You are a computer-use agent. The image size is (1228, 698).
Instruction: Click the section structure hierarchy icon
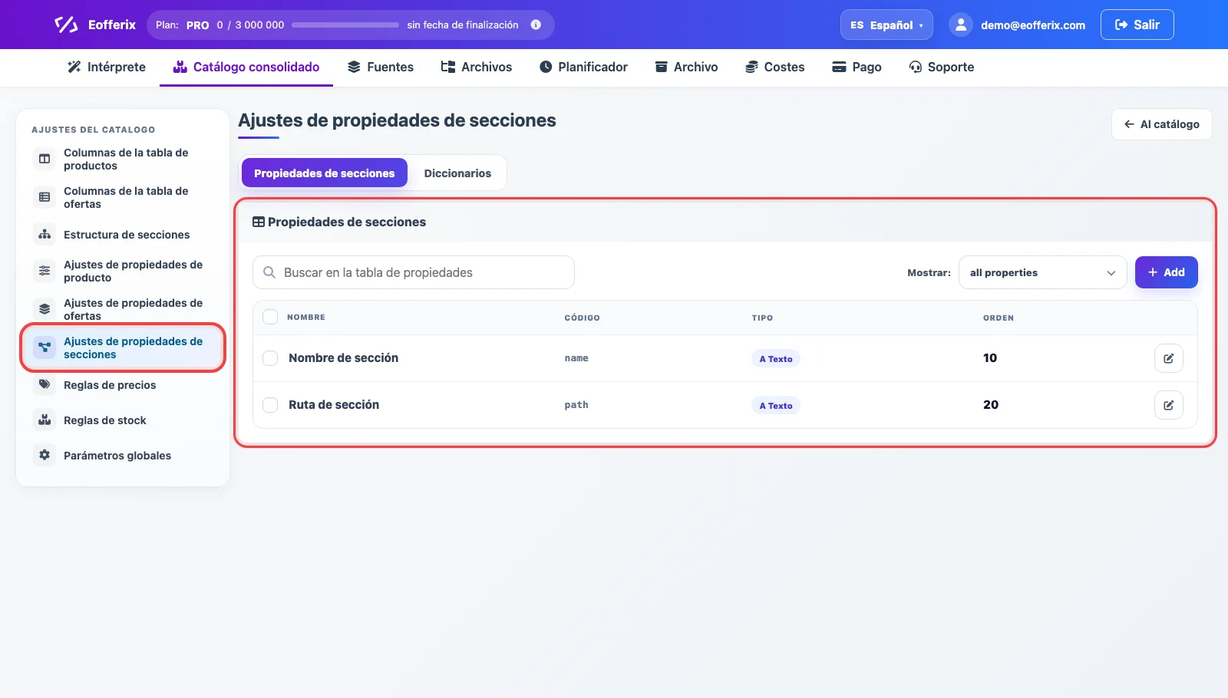point(45,234)
